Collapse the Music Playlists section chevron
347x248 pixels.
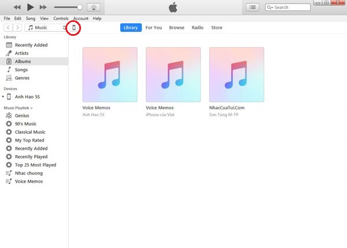point(31,108)
